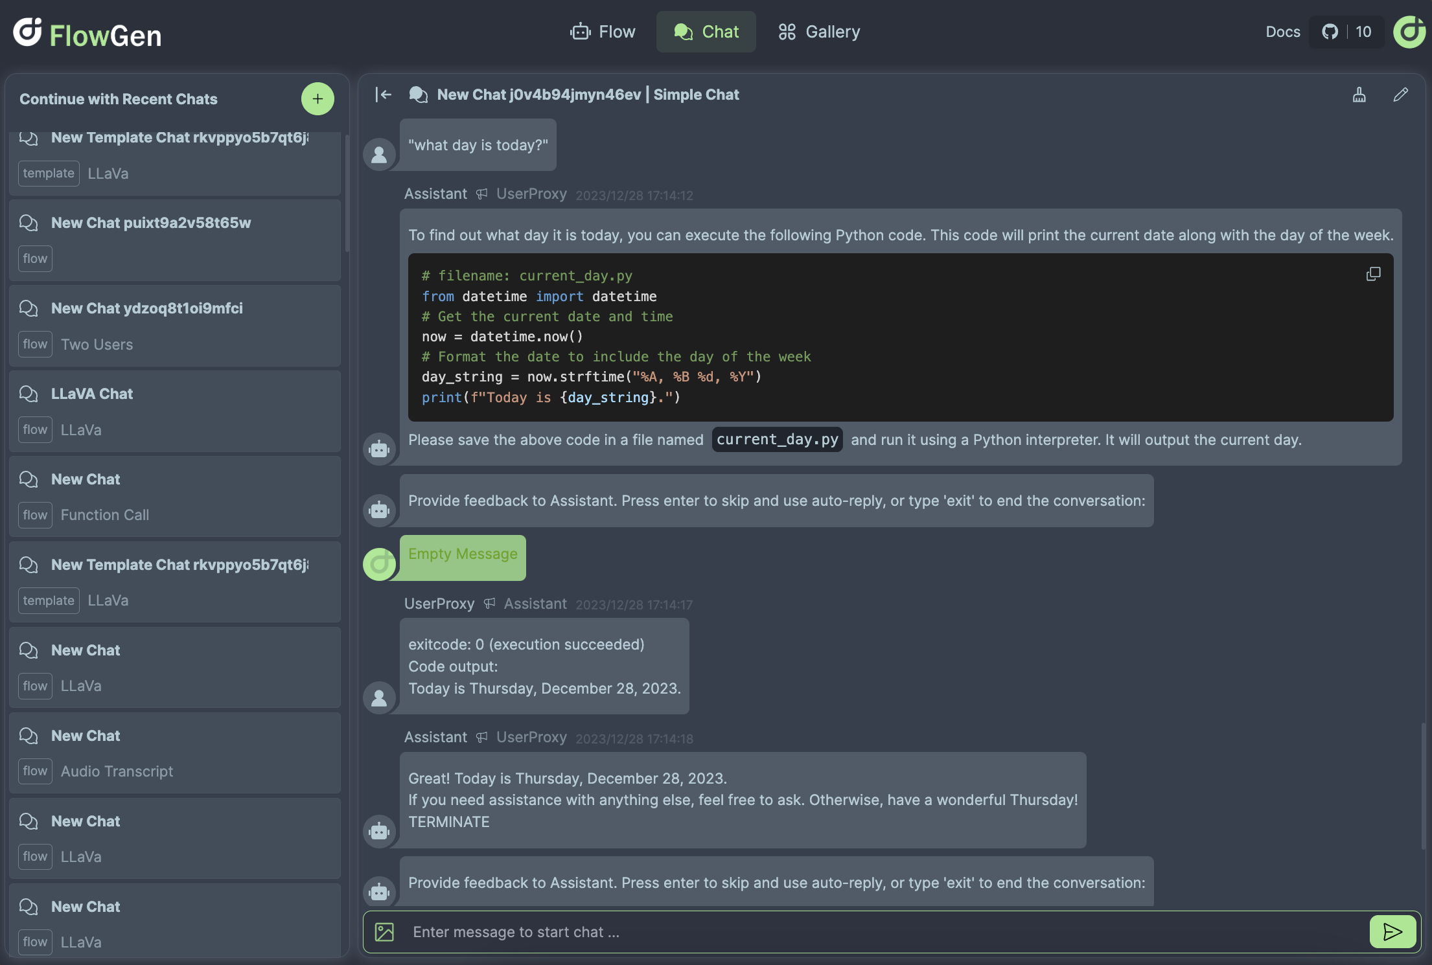Open the LLaVA Chat entry
This screenshot has height=965, width=1432.
point(175,411)
